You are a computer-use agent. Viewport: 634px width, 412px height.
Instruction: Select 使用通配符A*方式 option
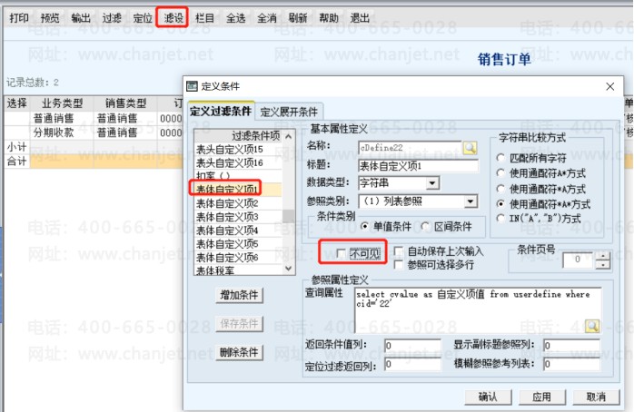501,173
